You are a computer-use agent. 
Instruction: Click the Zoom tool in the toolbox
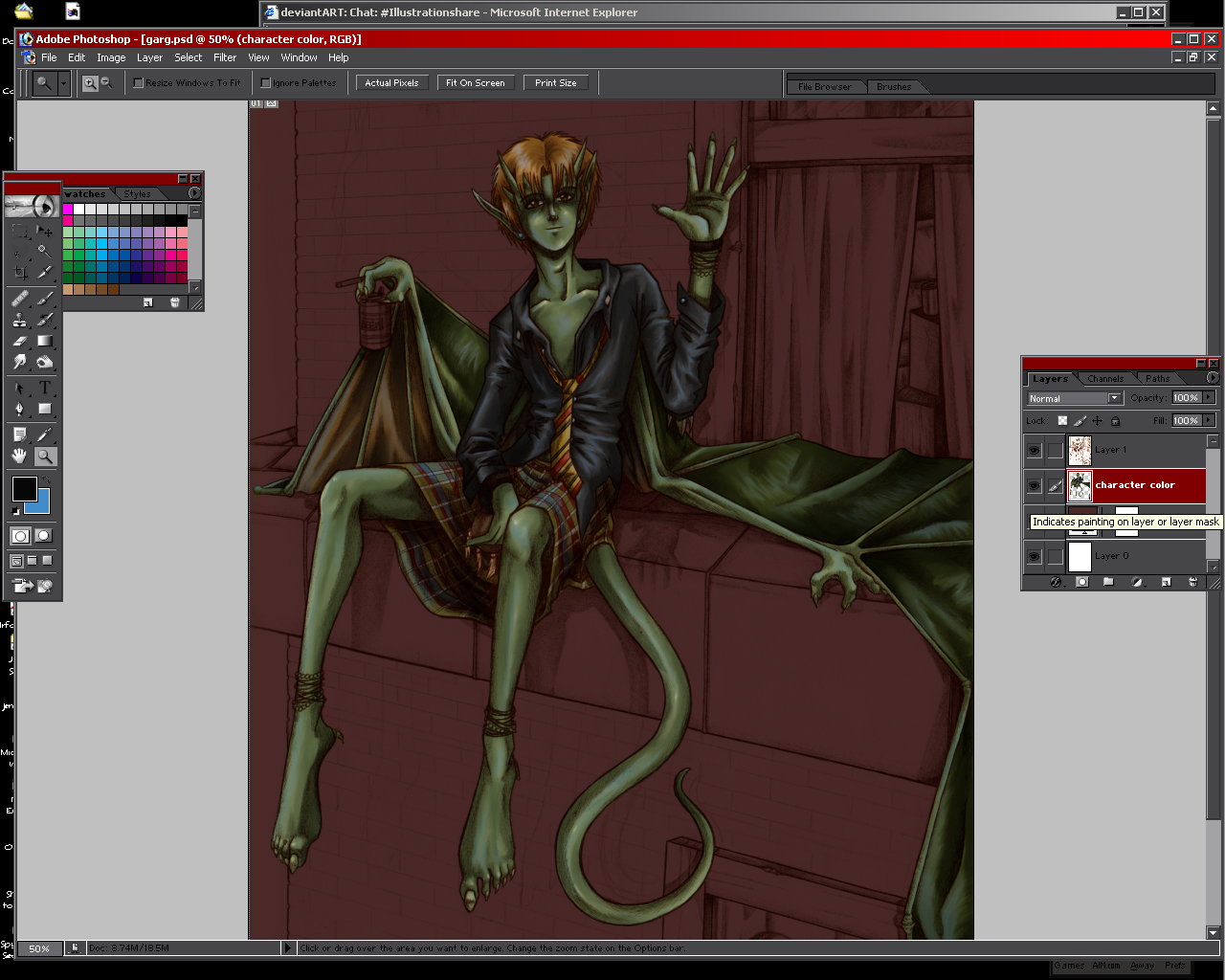pos(45,457)
